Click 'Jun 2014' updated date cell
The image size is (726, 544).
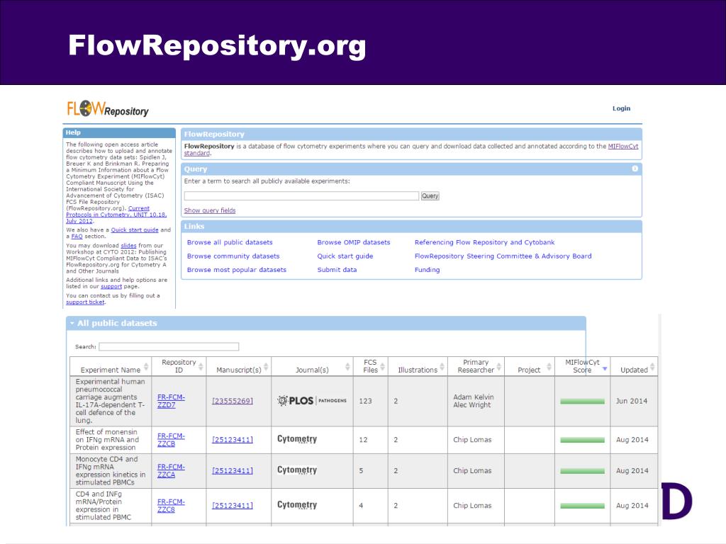(632, 401)
